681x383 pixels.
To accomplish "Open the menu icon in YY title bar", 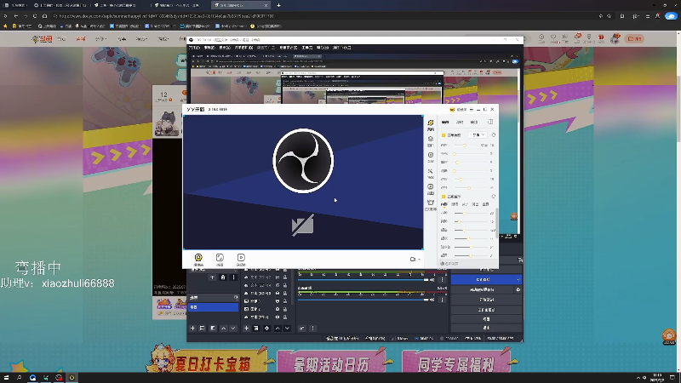I will click(472, 110).
